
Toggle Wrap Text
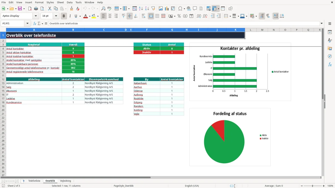coord(143,16)
